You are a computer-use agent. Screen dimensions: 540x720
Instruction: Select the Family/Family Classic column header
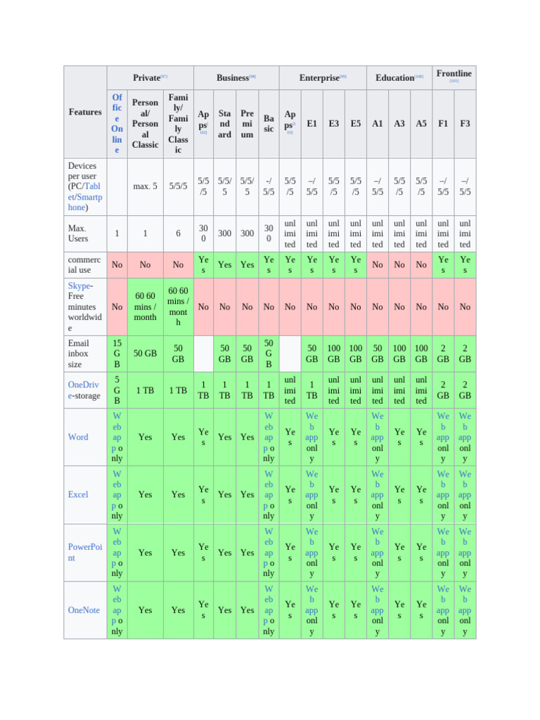[178, 124]
